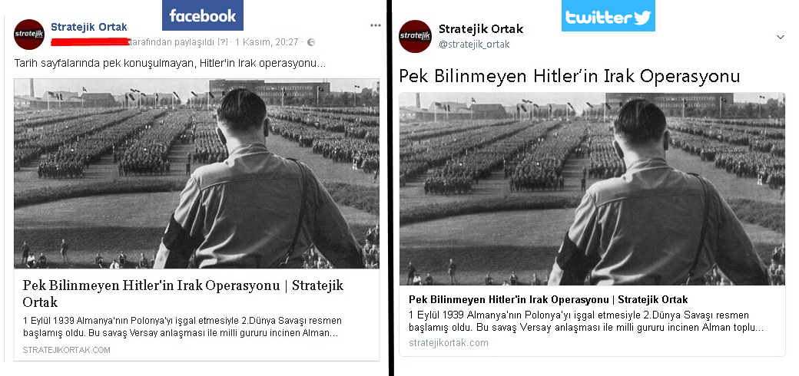This screenshot has width=799, height=376.
Task: Open Stratejik Ortak profile name on Twitter
Action: 481,29
